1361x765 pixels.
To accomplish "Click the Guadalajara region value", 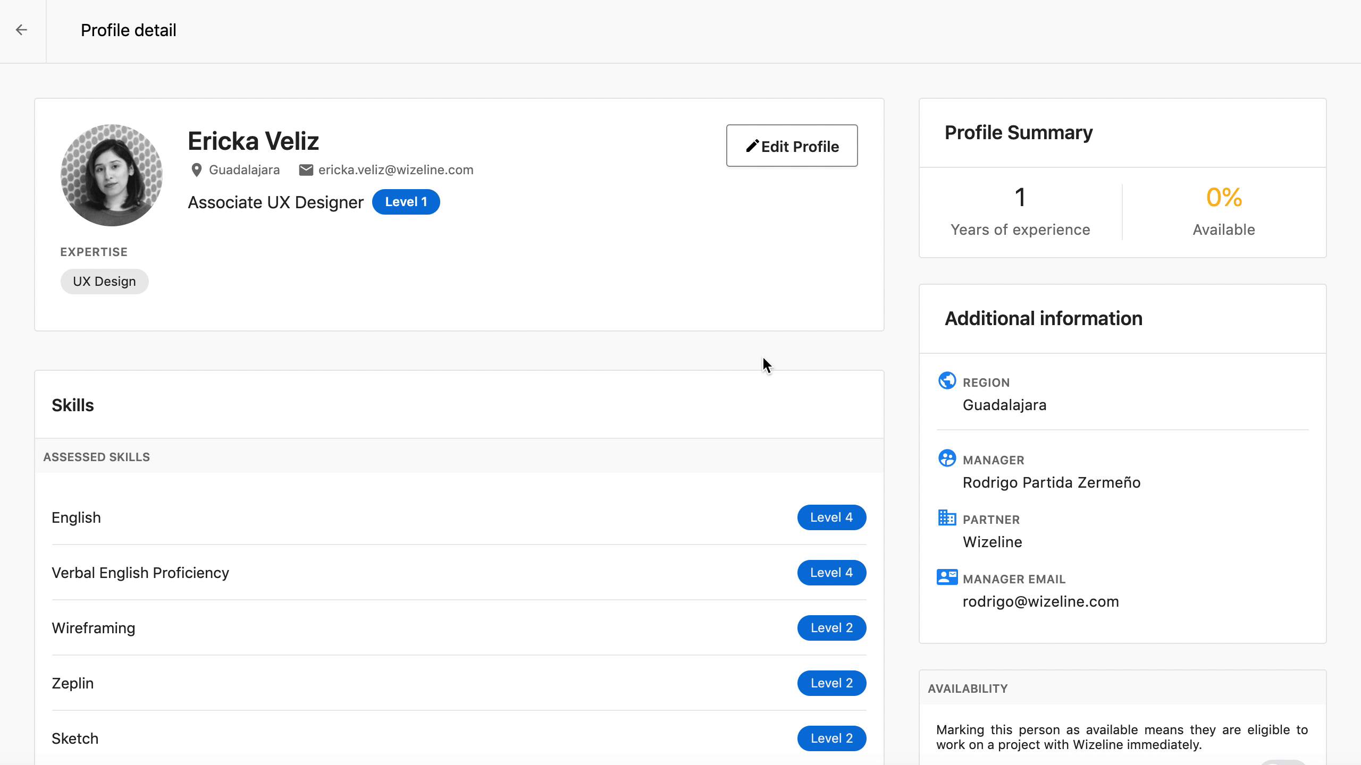I will click(1004, 405).
